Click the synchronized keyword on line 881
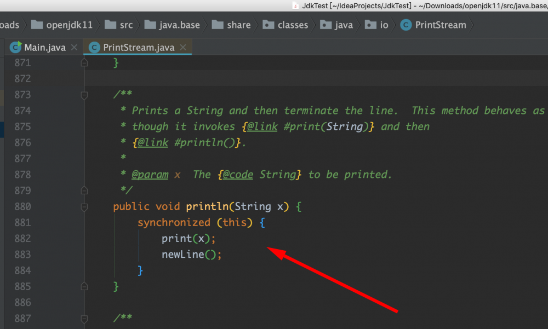This screenshot has height=329, width=548. pos(174,222)
